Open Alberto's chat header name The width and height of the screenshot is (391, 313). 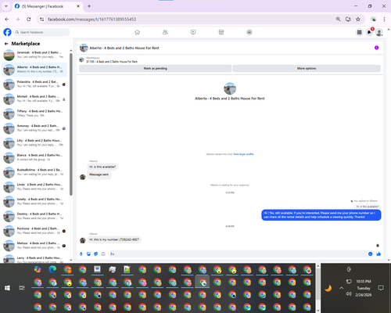pyautogui.click(x=124, y=48)
